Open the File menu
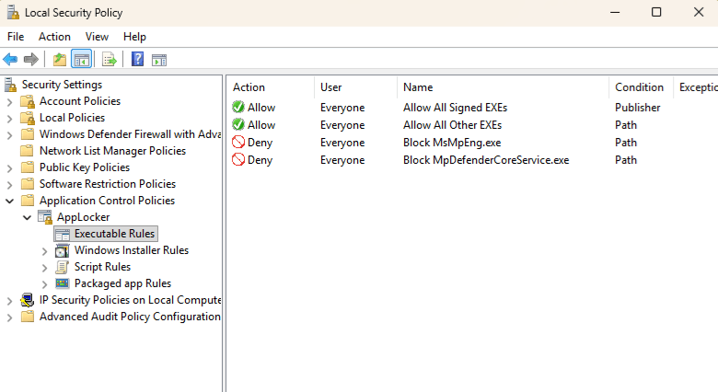The image size is (718, 392). point(16,37)
